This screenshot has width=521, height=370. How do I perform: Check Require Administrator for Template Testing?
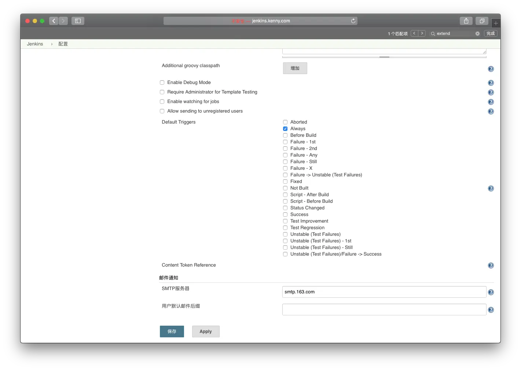pyautogui.click(x=162, y=92)
